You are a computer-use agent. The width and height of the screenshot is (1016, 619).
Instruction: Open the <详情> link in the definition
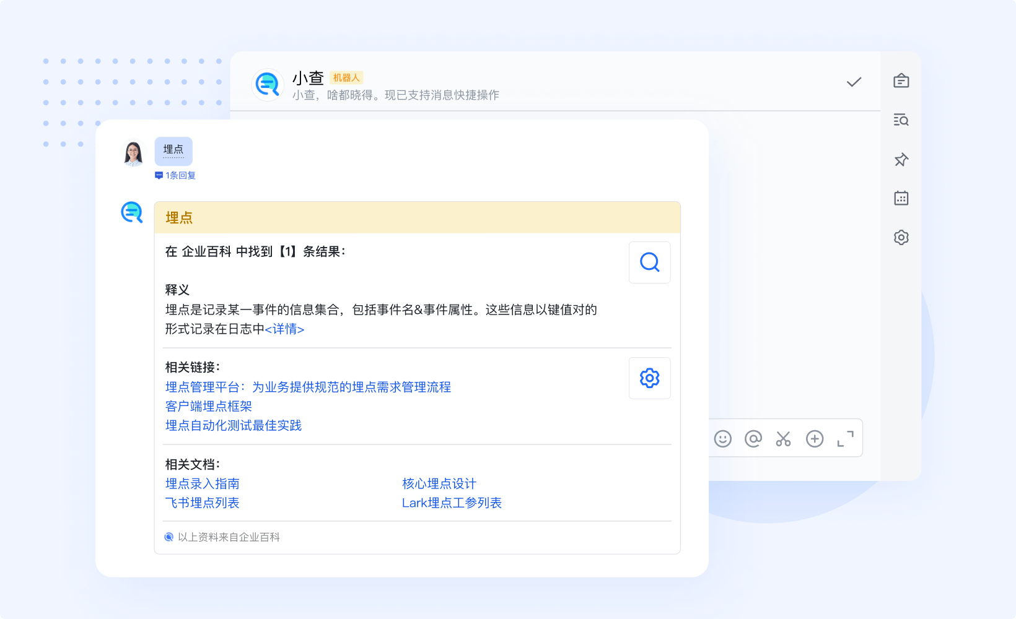[284, 329]
